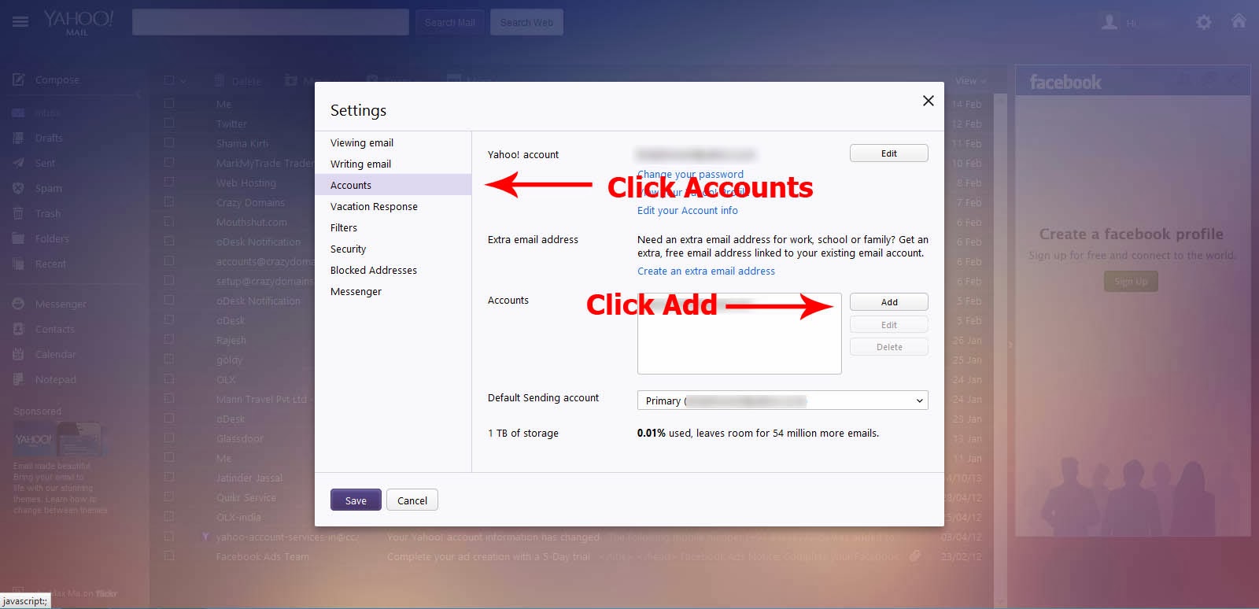
Task: Launch the Messenger smiley icon in the sidebar
Action: pyautogui.click(x=18, y=304)
